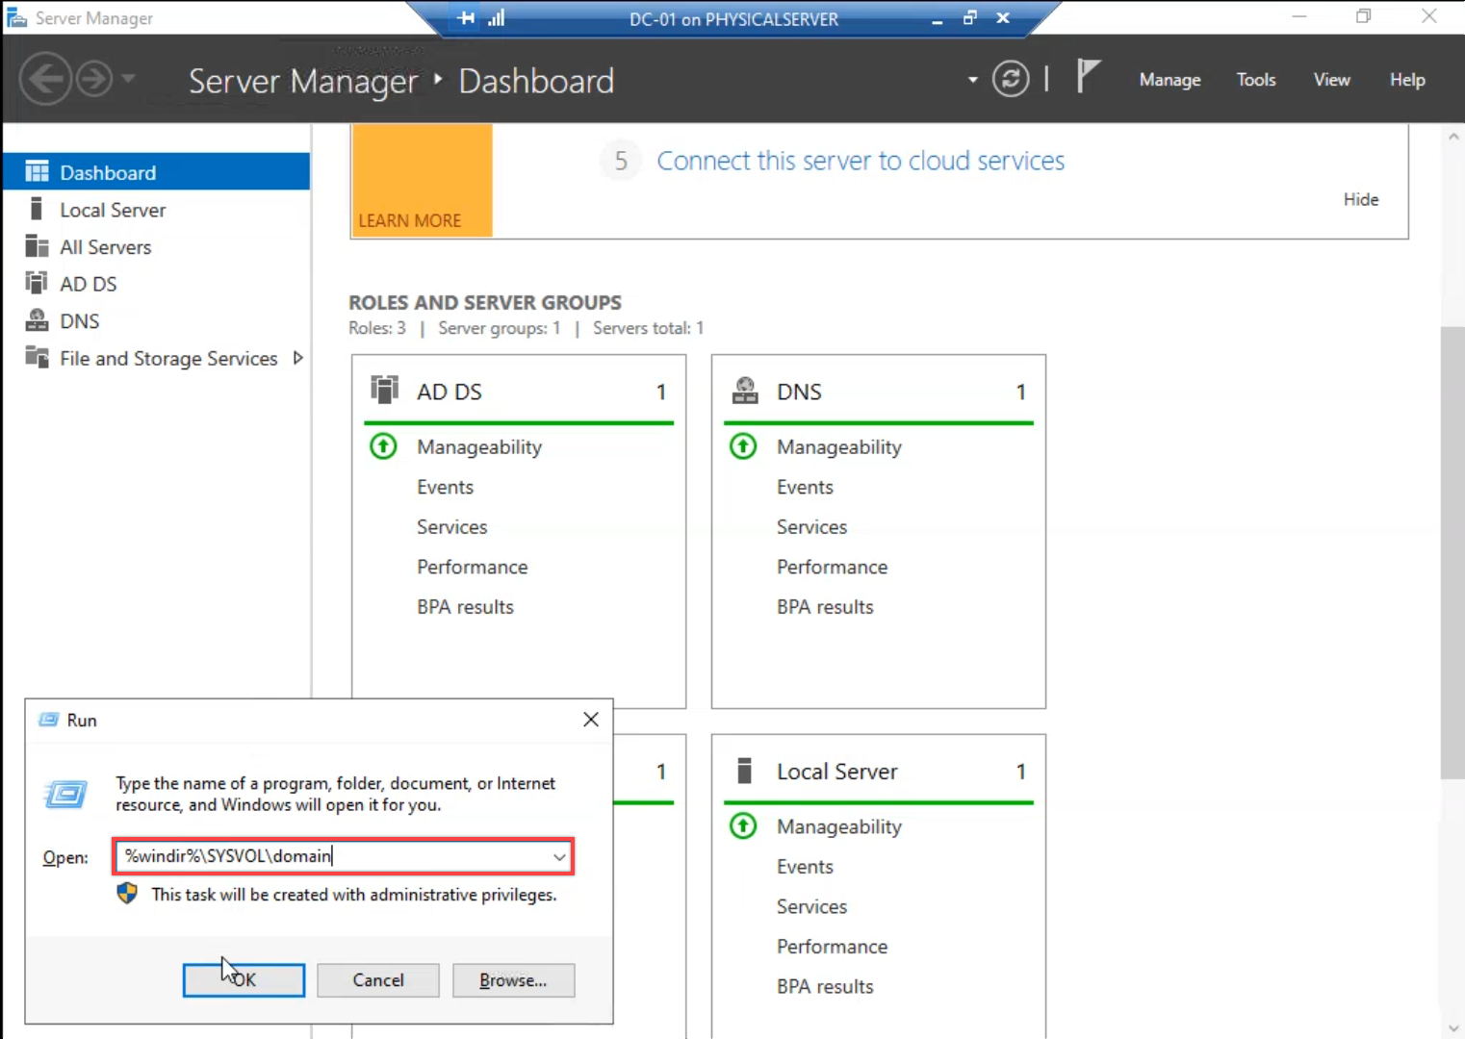The height and width of the screenshot is (1039, 1465).
Task: Click the VM connection bar pin icon
Action: point(466,18)
